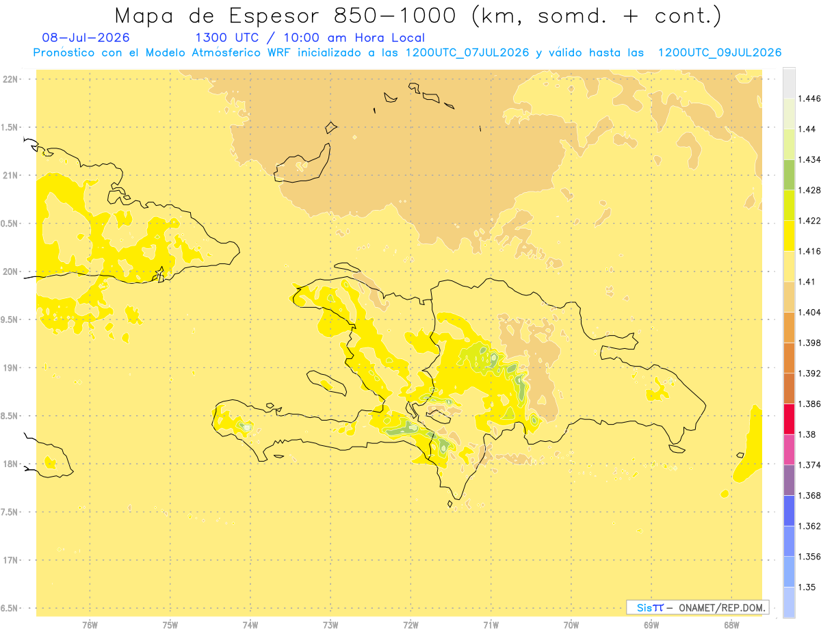Click the color bar value label '1.356'
Screen dimensions: 821x634
(809, 557)
